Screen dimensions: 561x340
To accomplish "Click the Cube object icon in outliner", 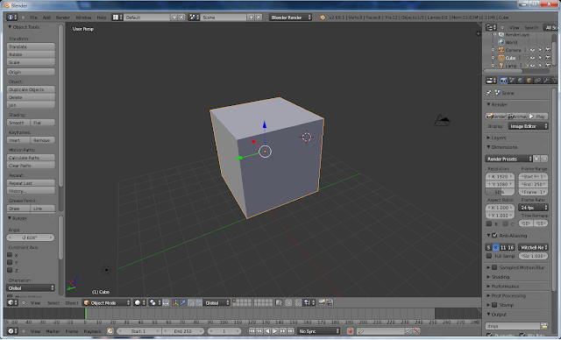I will coord(501,58).
